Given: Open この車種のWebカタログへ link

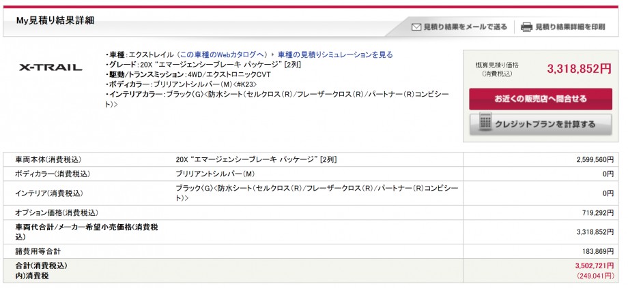Looking at the screenshot, I should coord(222,54).
